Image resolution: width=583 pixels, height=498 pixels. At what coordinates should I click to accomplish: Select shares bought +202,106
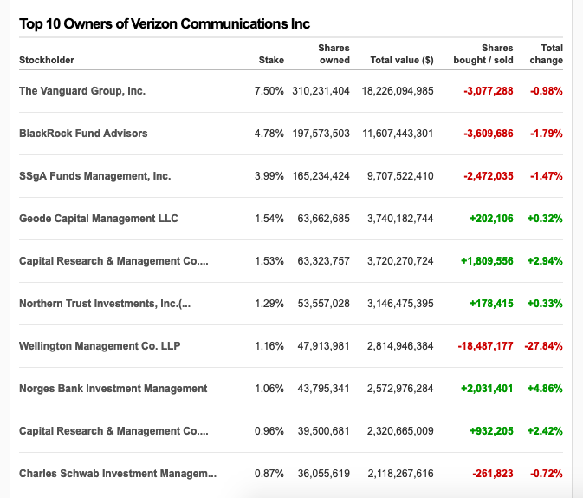click(491, 219)
